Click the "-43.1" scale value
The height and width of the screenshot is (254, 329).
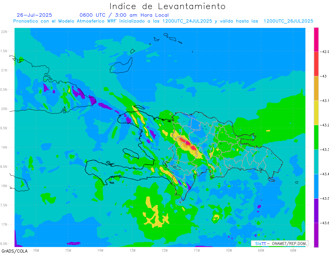point(325,101)
